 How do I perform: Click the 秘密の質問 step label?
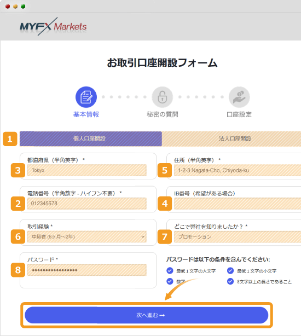click(163, 114)
